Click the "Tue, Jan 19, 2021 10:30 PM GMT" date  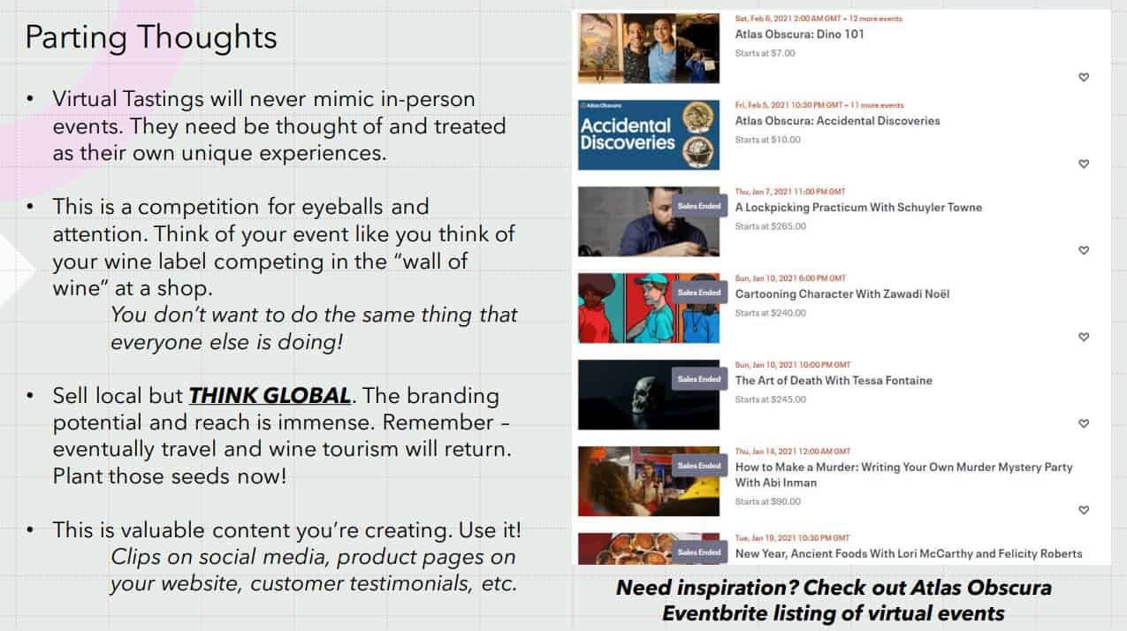coord(792,537)
